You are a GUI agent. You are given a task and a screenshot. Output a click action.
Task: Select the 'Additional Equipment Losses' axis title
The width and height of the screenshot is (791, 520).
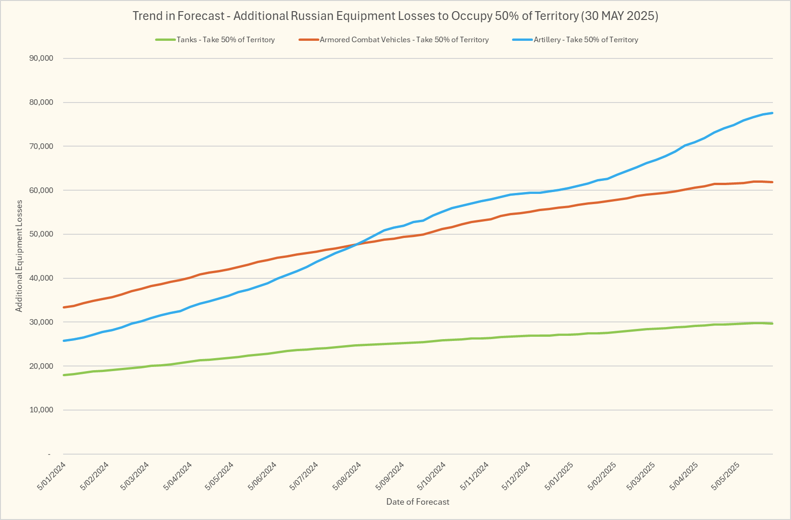[x=19, y=256]
